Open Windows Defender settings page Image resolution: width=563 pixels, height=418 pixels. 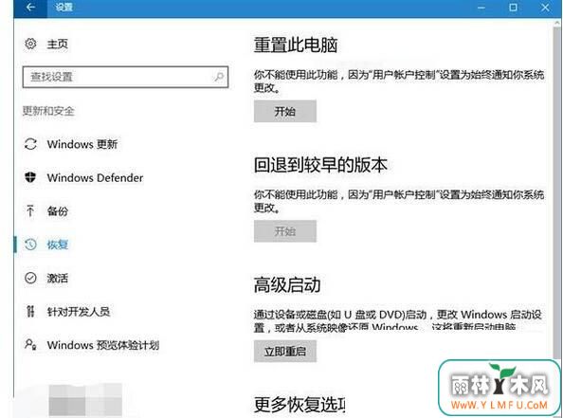[x=95, y=178]
